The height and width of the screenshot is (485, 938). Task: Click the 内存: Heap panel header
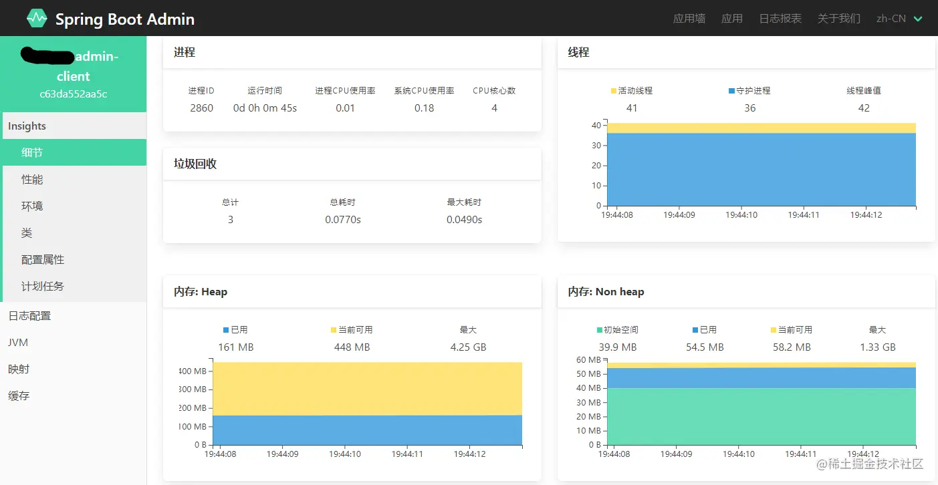352,292
